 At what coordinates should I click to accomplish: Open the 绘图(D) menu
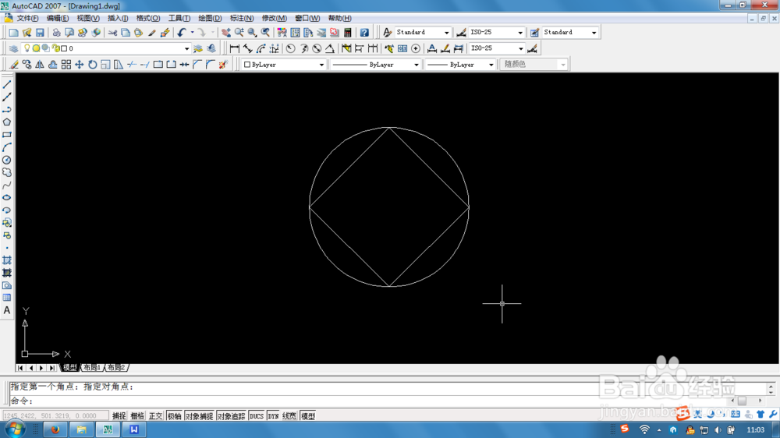210,19
